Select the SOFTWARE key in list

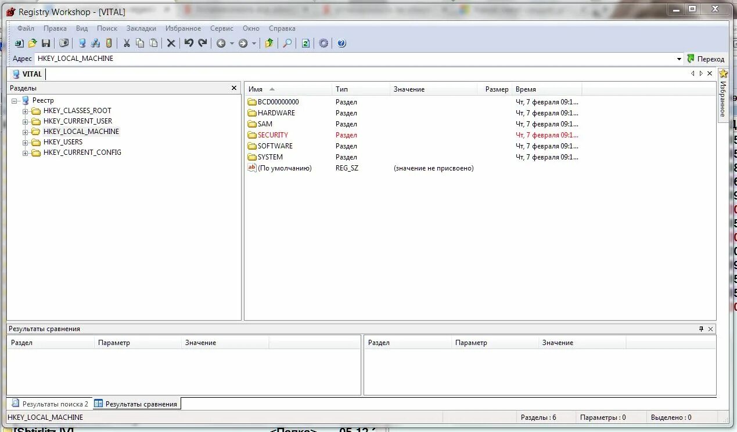pos(270,146)
